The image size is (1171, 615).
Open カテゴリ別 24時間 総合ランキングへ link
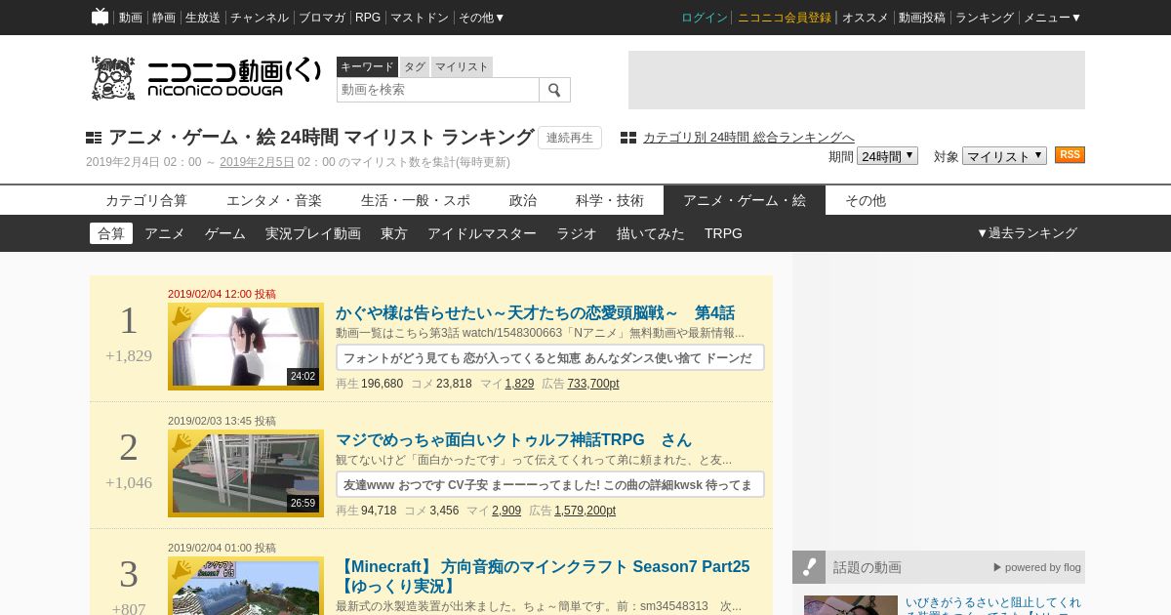(x=748, y=138)
